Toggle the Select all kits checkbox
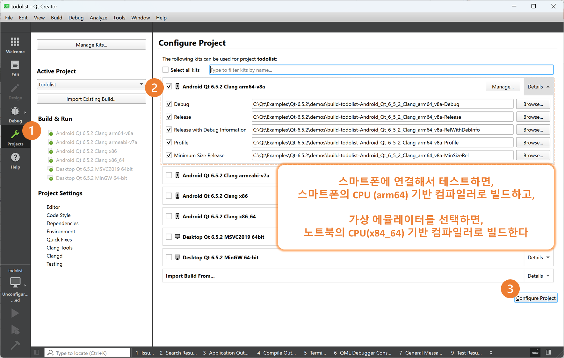Image resolution: width=564 pixels, height=358 pixels. (166, 70)
